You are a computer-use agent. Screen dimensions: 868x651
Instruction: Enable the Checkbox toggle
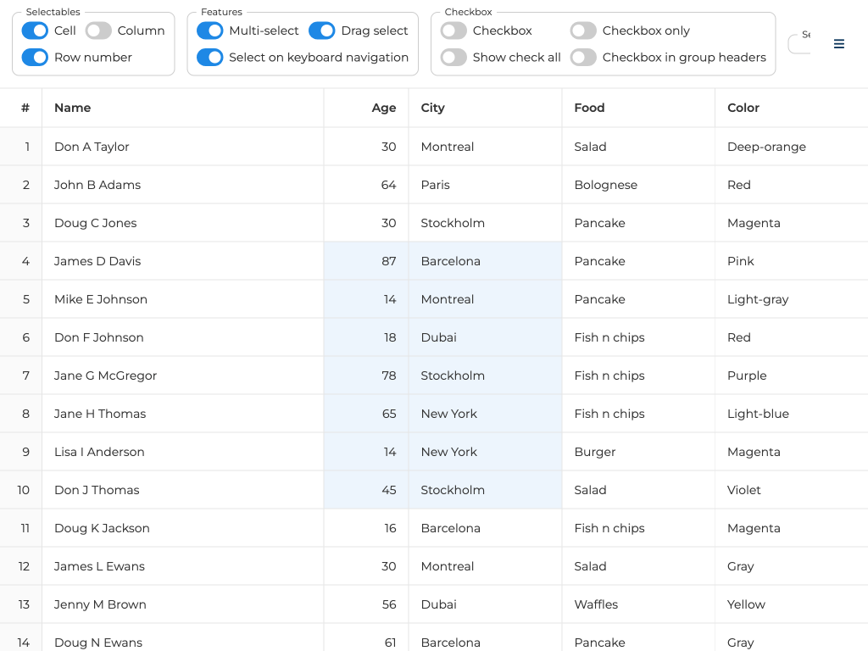pyautogui.click(x=453, y=31)
